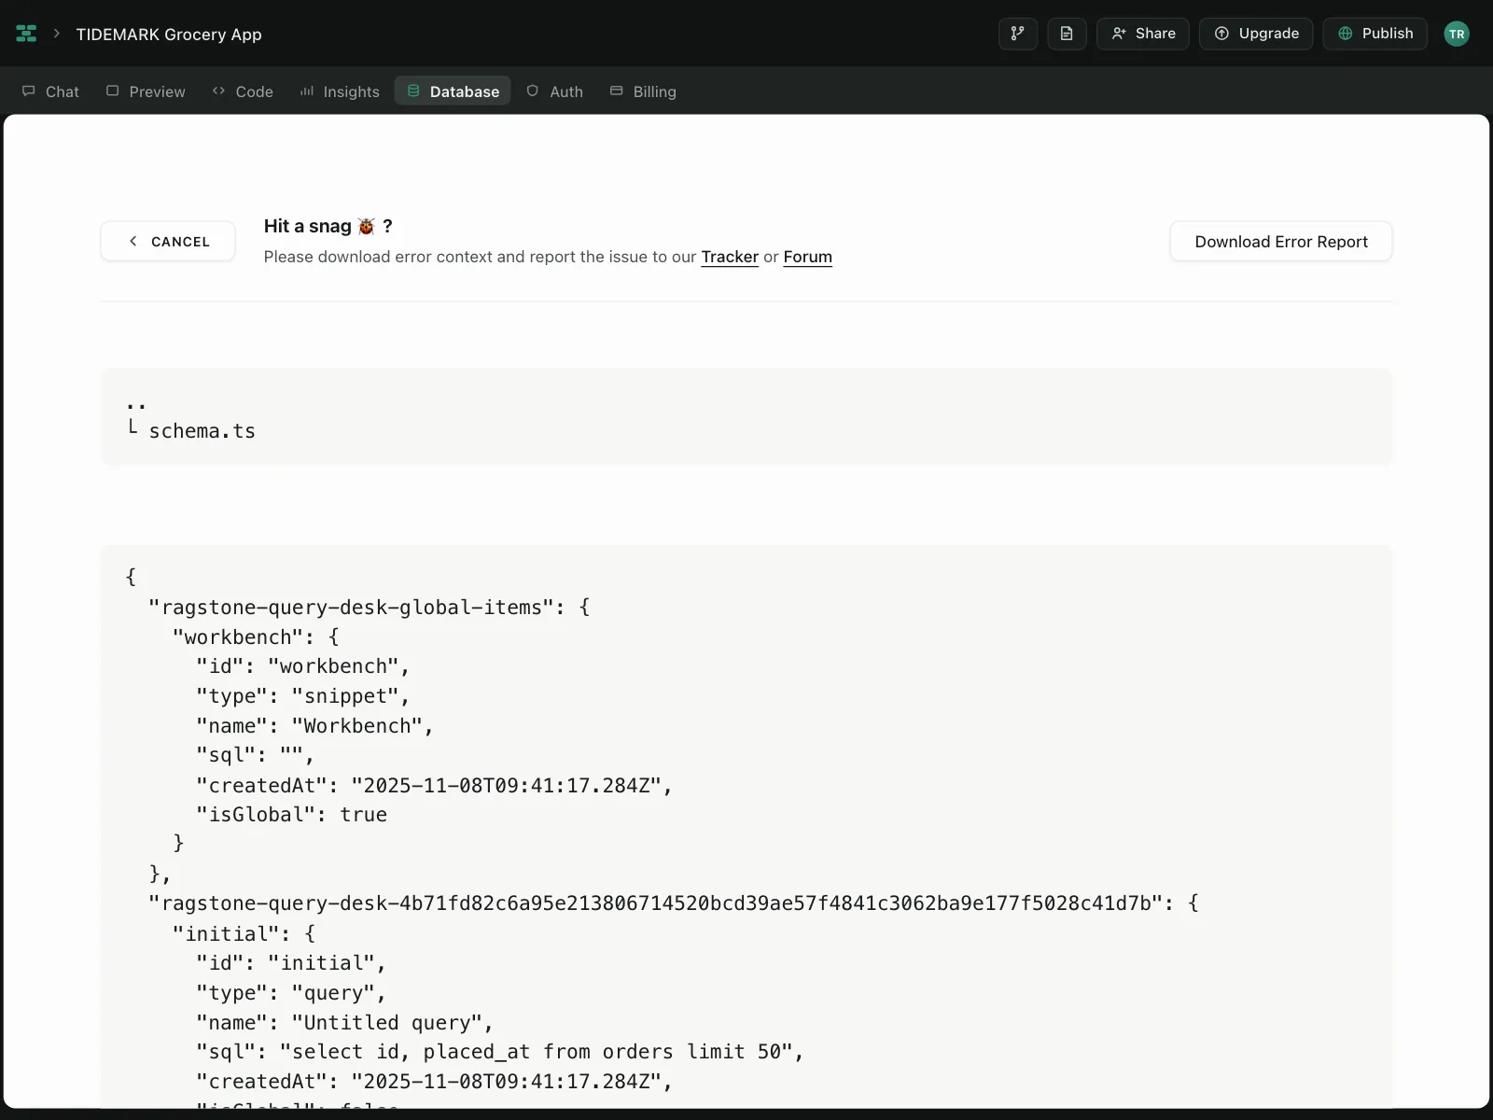Click the bug emoji in heading

(x=366, y=227)
